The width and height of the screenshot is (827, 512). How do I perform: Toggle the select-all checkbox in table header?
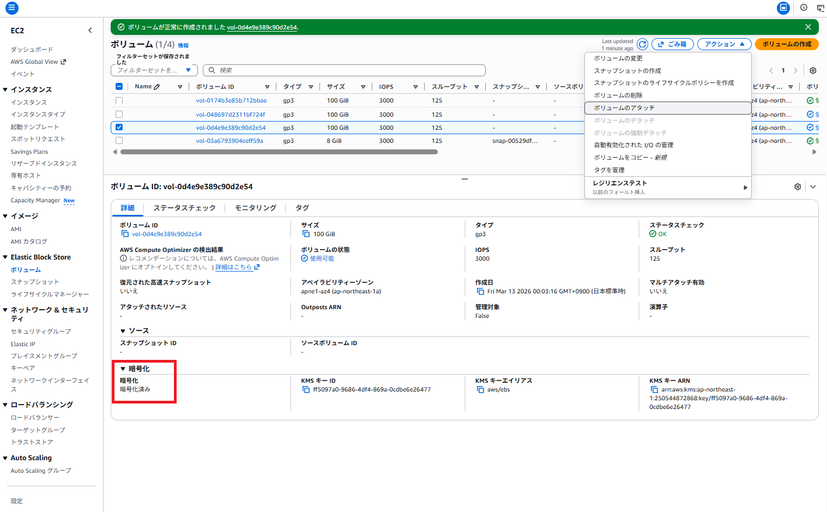(119, 87)
